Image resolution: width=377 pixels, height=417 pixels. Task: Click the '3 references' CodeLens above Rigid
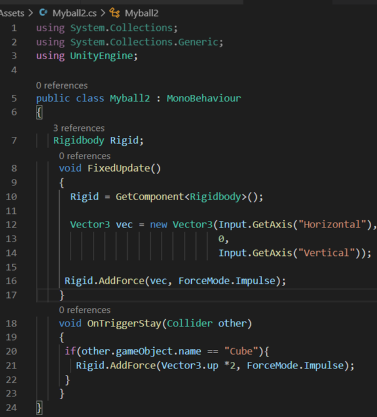(x=79, y=128)
